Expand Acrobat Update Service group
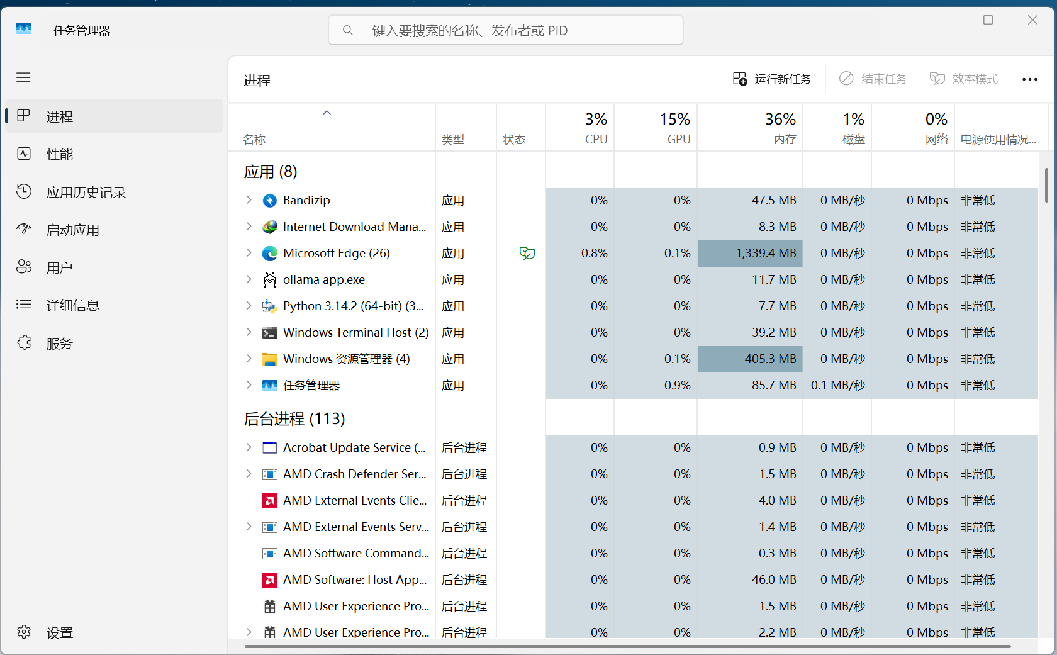 (x=249, y=447)
